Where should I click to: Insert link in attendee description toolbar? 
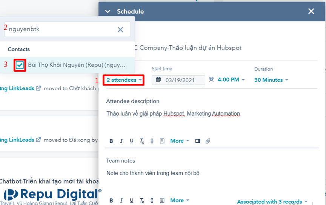(x=152, y=141)
